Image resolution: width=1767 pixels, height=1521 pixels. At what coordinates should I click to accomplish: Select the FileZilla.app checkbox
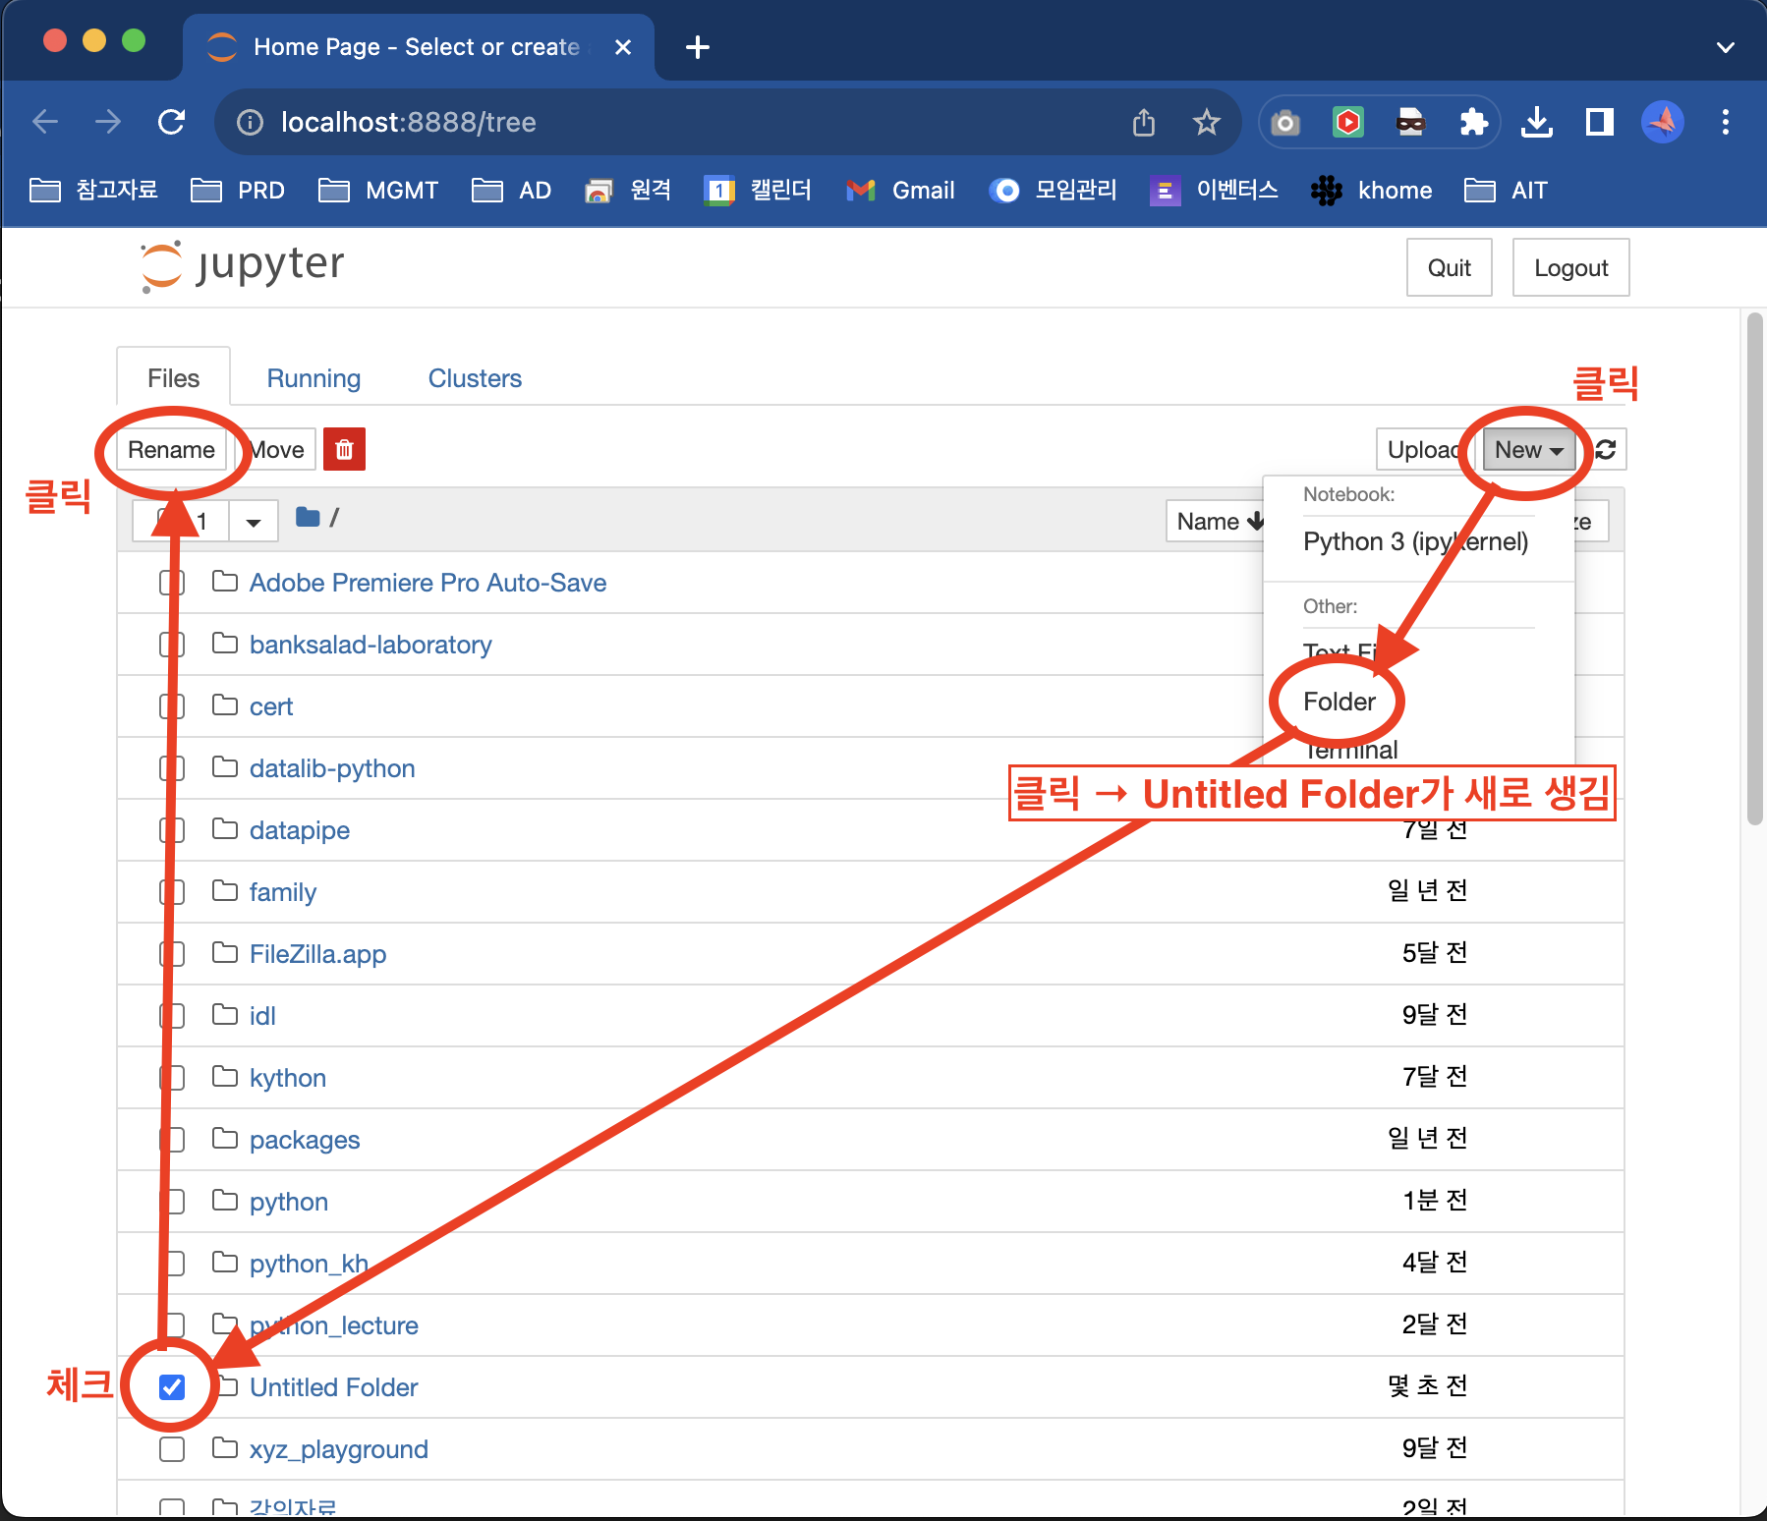point(172,954)
